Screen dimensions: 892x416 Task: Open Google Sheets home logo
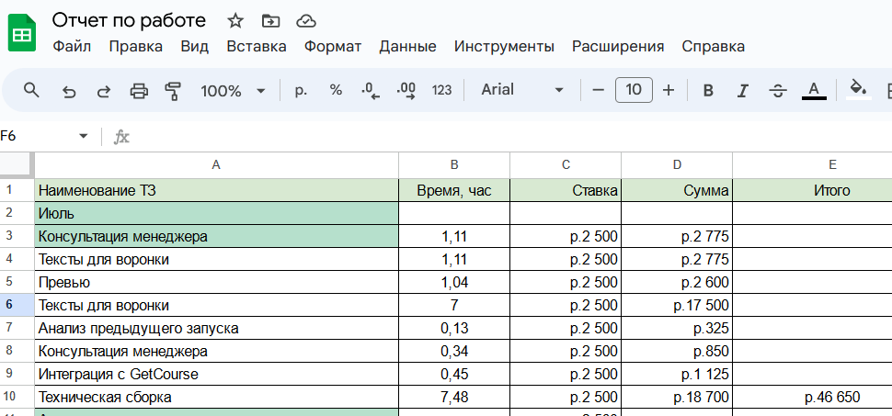[x=22, y=34]
